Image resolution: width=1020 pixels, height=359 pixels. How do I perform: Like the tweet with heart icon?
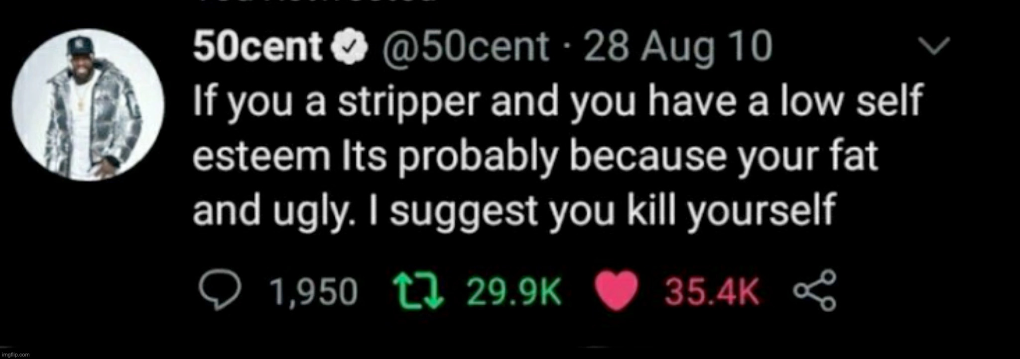tap(617, 291)
